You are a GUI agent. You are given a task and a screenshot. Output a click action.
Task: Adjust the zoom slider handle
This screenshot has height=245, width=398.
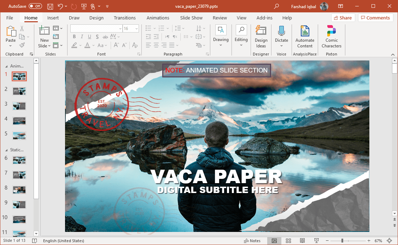pyautogui.click(x=342, y=241)
